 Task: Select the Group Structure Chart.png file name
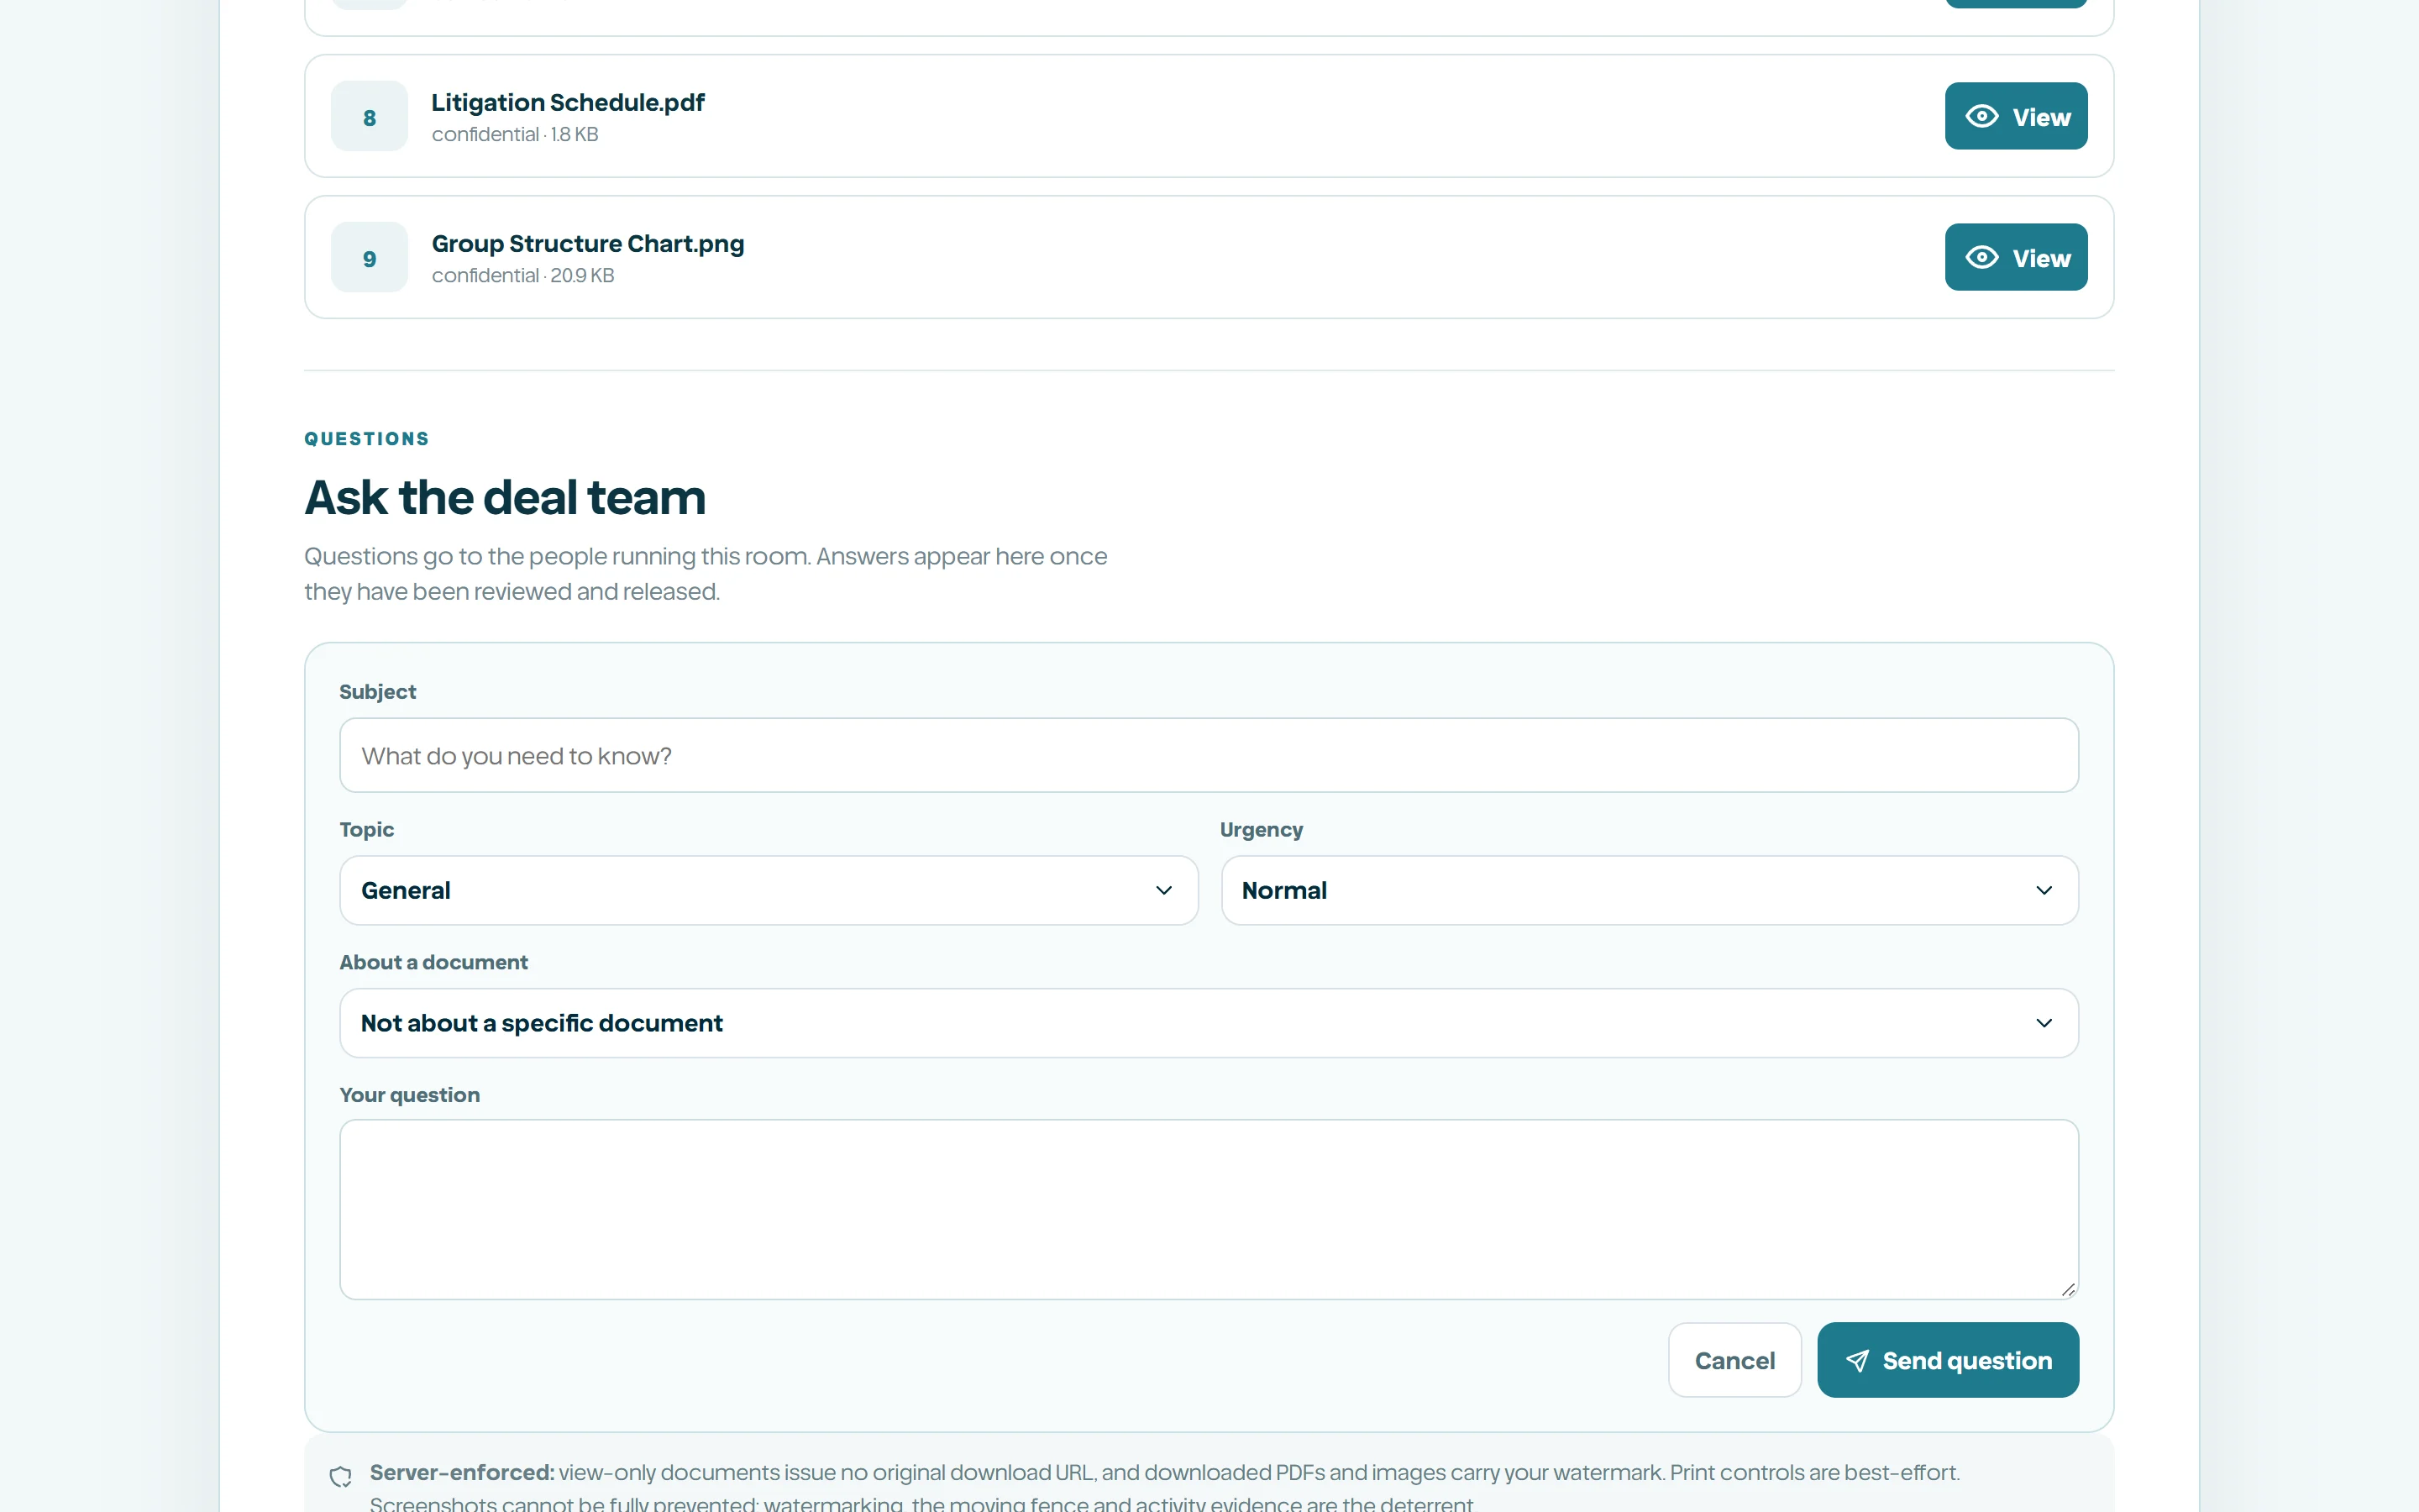(588, 243)
